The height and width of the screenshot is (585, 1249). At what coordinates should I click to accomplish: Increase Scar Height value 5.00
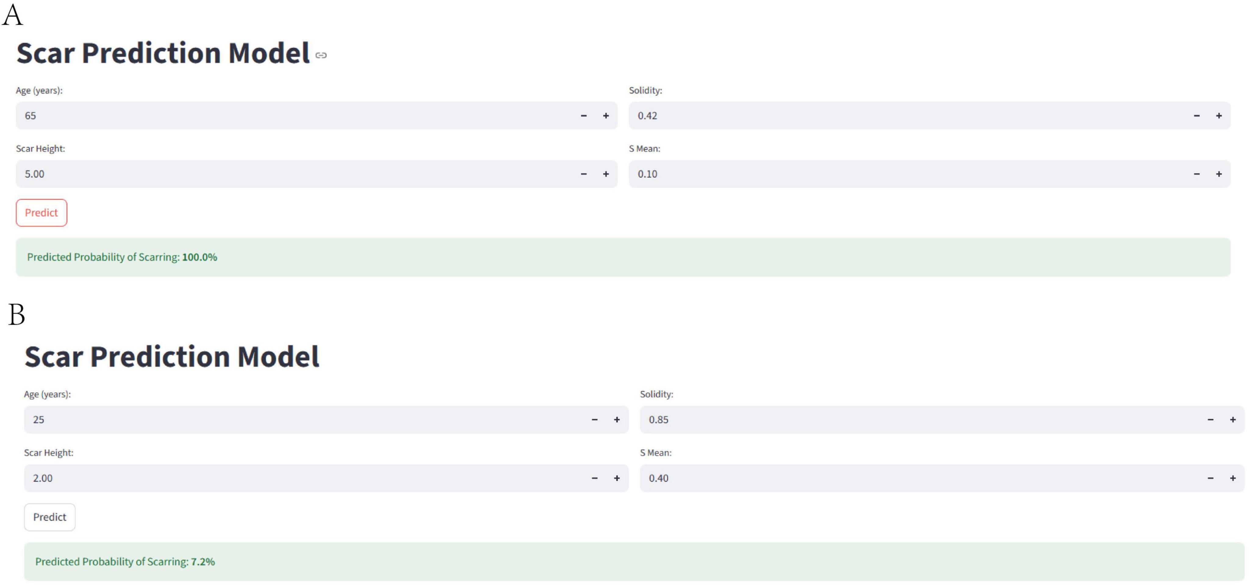tap(606, 174)
